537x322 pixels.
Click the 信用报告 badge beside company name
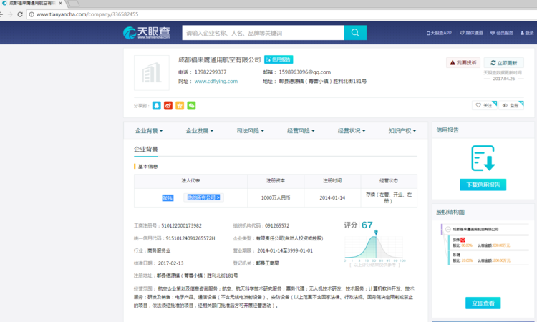pos(279,59)
